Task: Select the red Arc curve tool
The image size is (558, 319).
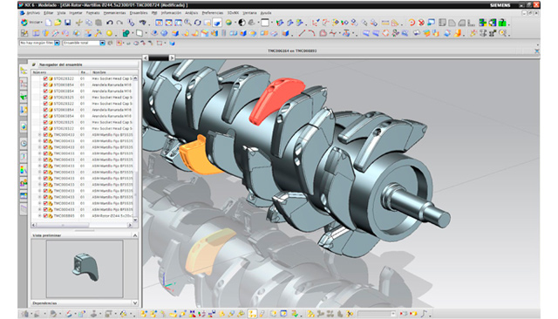Action: [x=312, y=33]
